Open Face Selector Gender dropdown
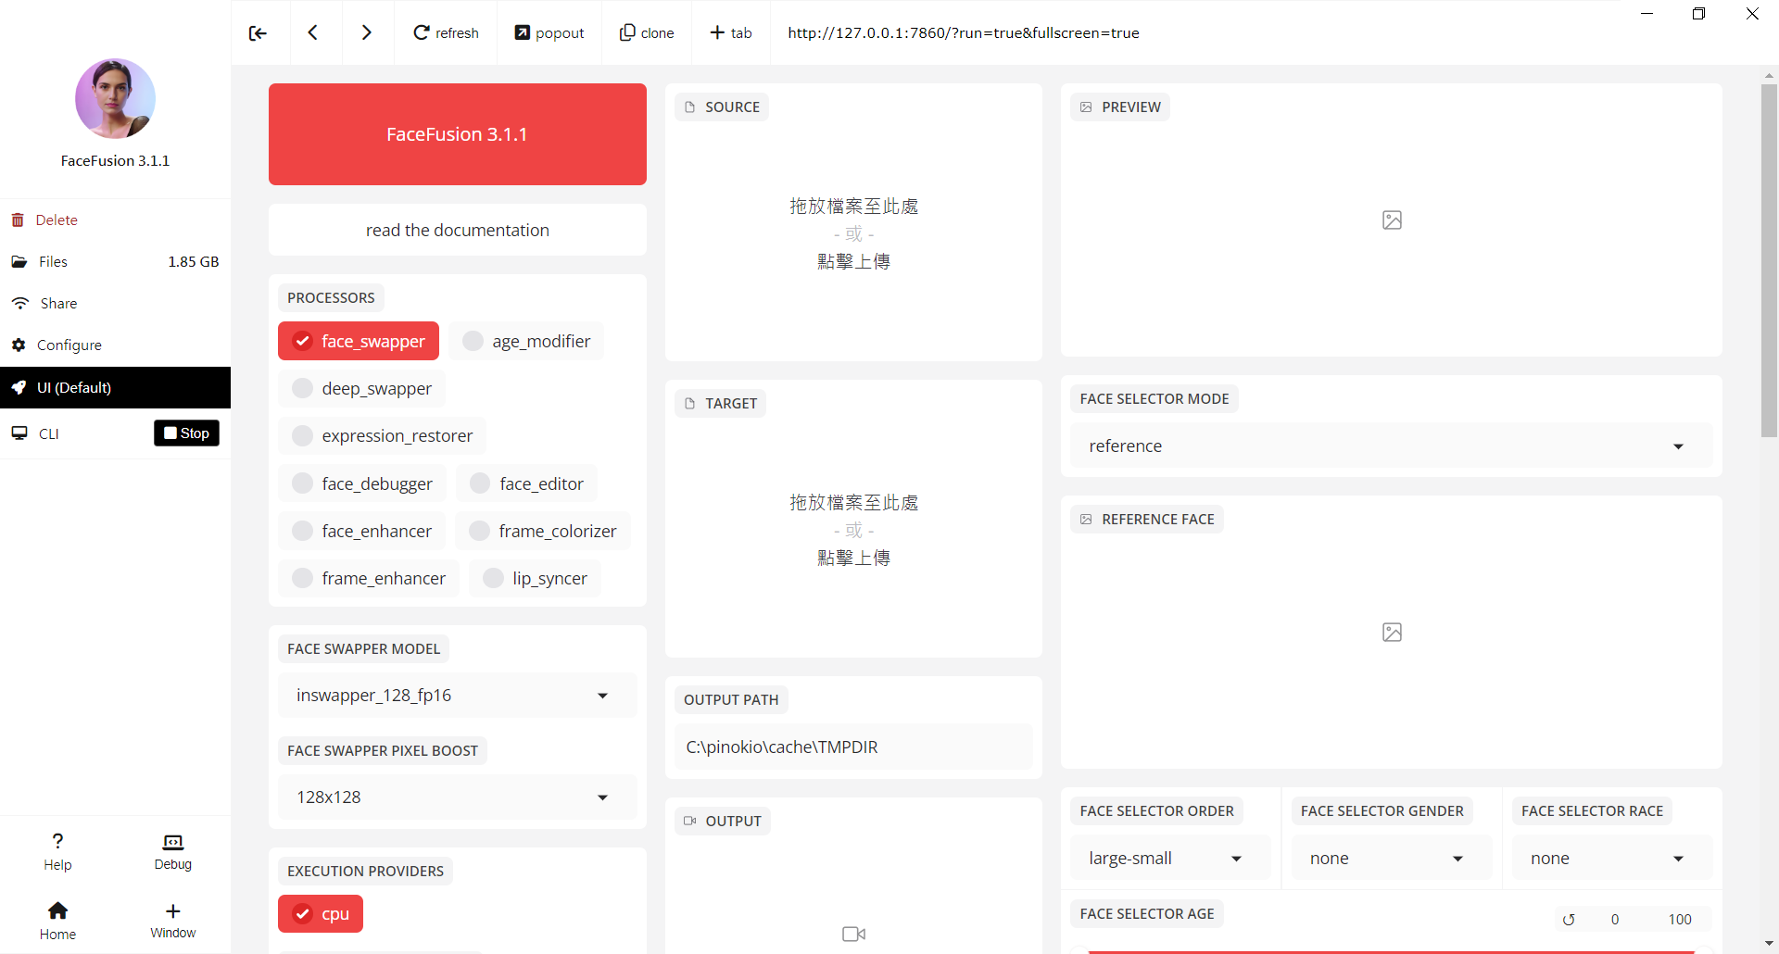Image resolution: width=1779 pixels, height=954 pixels. click(x=1392, y=858)
